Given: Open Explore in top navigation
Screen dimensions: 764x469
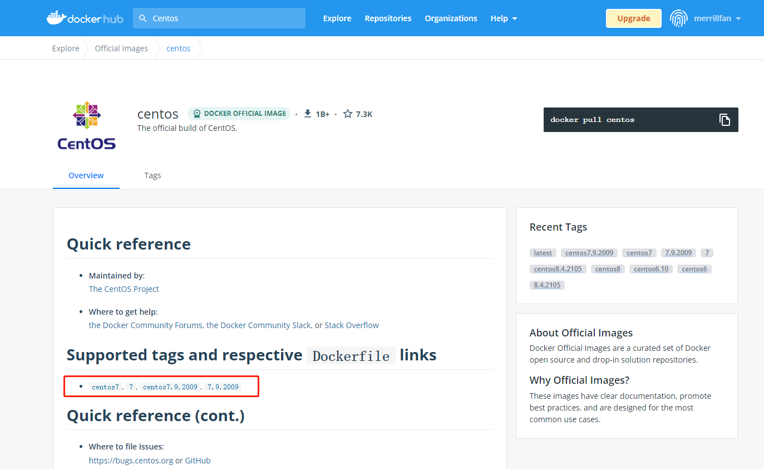Looking at the screenshot, I should pos(337,18).
